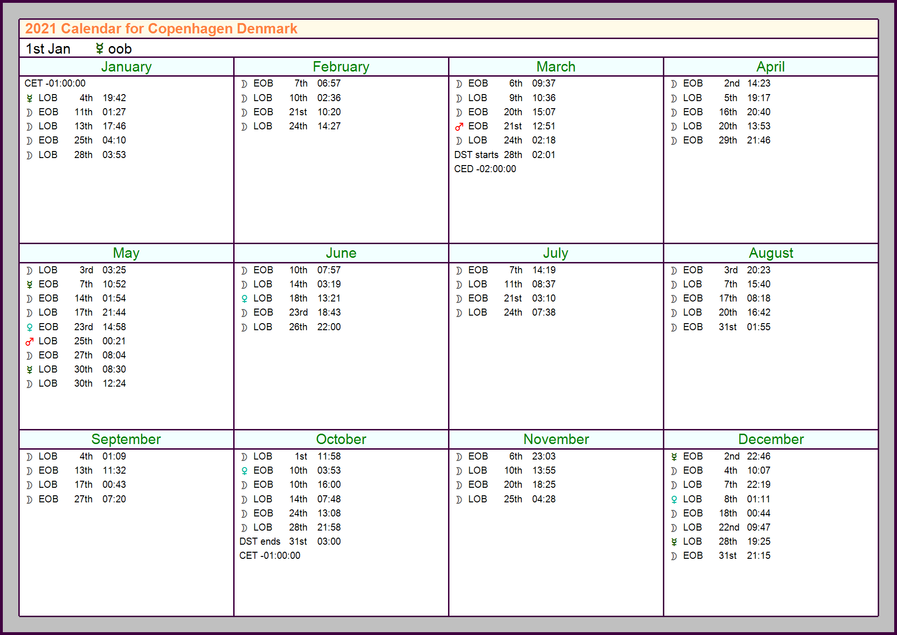Select the December month header
This screenshot has height=635, width=897.
point(771,439)
